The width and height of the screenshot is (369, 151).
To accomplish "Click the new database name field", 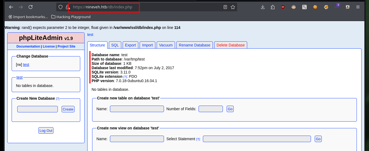I will (38, 109).
